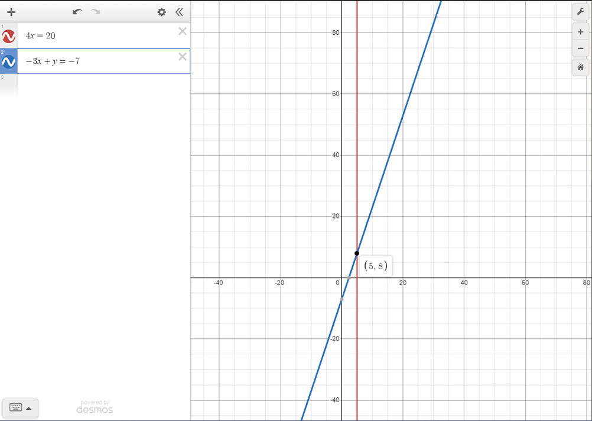The height and width of the screenshot is (421, 592).
Task: Delete the 4x = 20 expression
Action: 183,31
